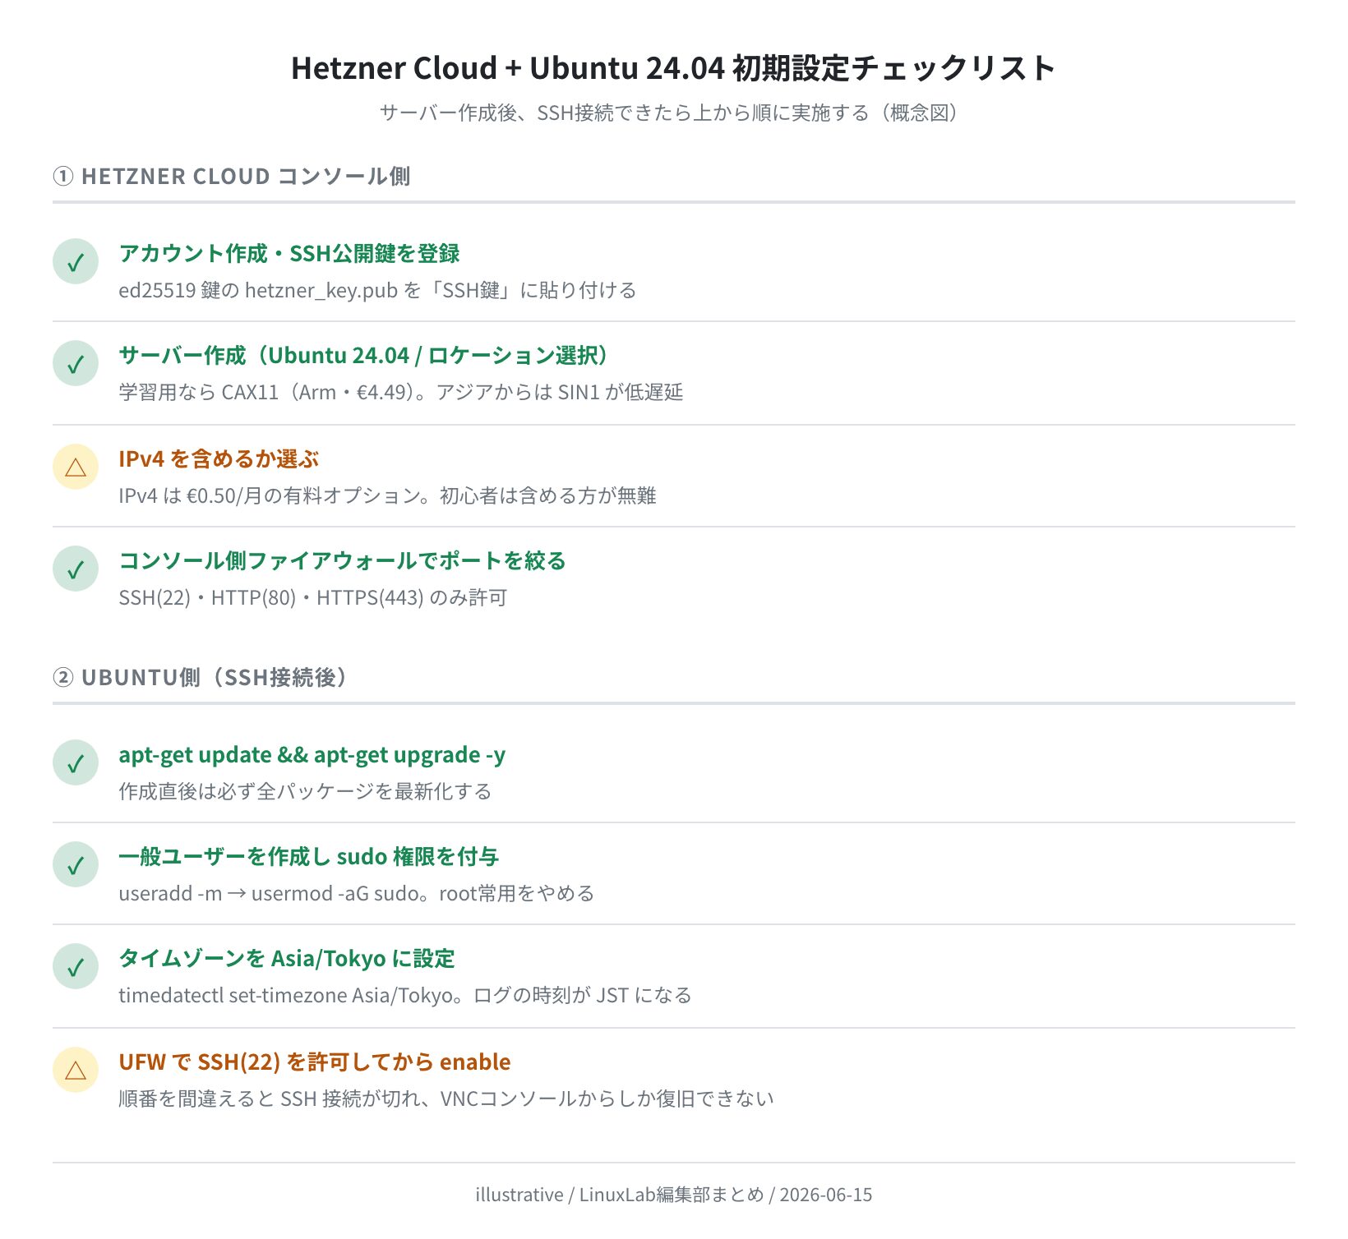The height and width of the screenshot is (1239, 1348).
Task: Click the checkmark icon beside コンソール側ファイアウォール
Action: point(76,569)
